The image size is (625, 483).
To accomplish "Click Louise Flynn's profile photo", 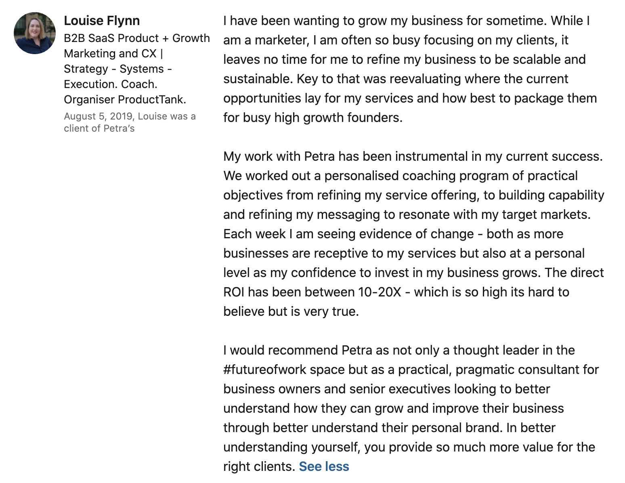I will tap(35, 33).
